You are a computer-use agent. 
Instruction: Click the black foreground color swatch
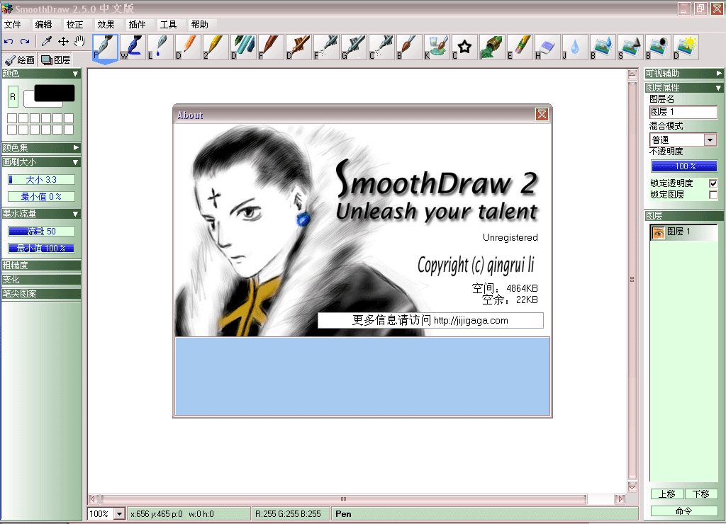pos(54,93)
